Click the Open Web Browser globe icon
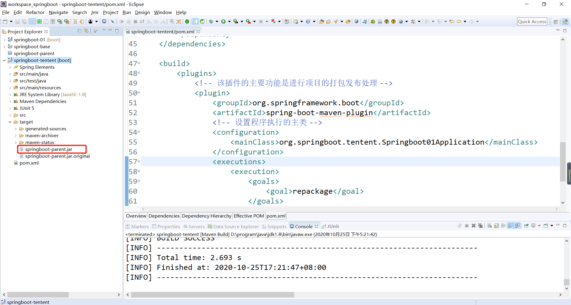 [x=356, y=21]
